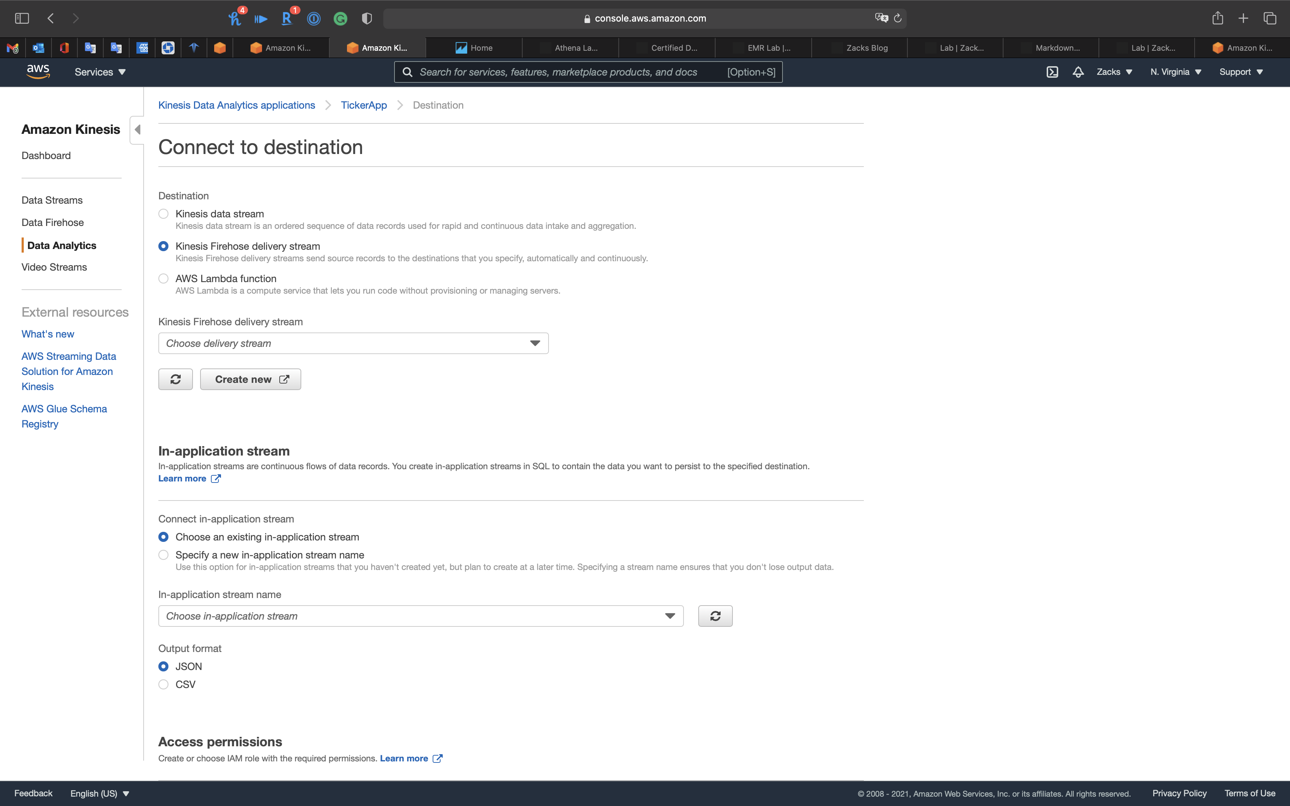The width and height of the screenshot is (1290, 806).
Task: Refresh the delivery stream list
Action: click(175, 379)
